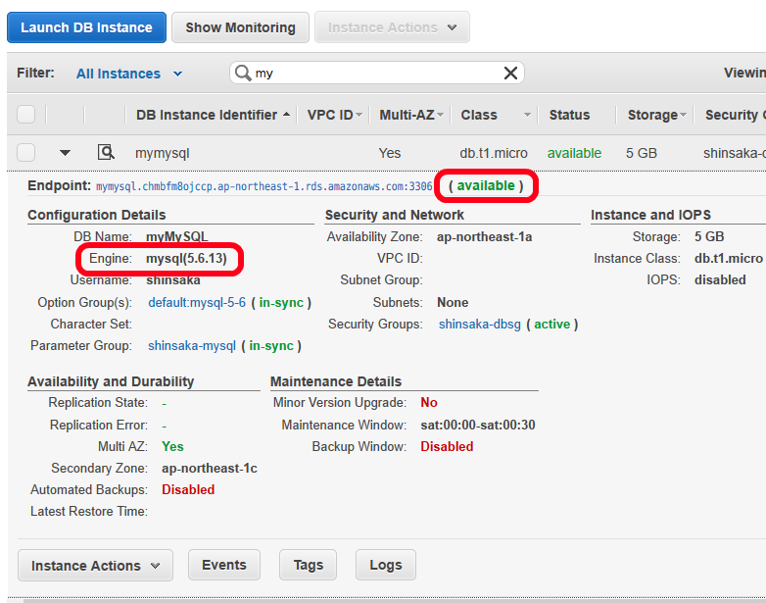Click the Configuration Details section heading
This screenshot has width=766, height=603.
[x=97, y=215]
